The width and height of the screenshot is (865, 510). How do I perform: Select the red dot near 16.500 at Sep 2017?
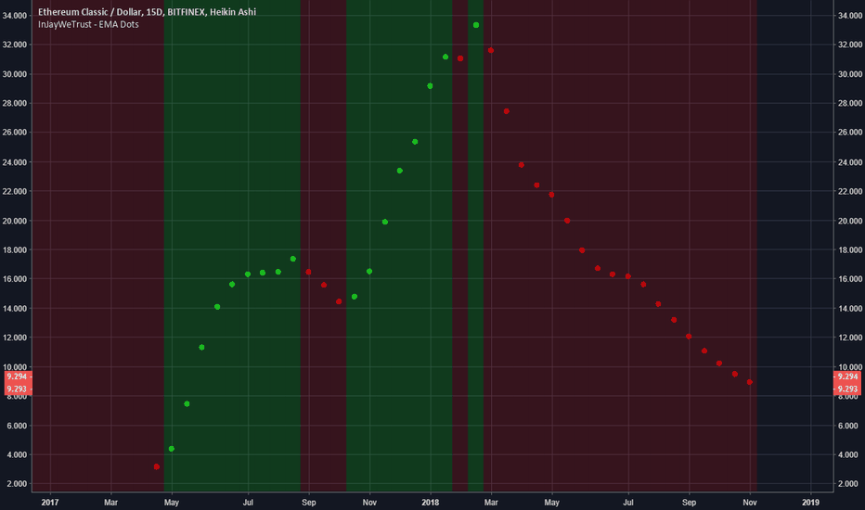click(x=308, y=272)
